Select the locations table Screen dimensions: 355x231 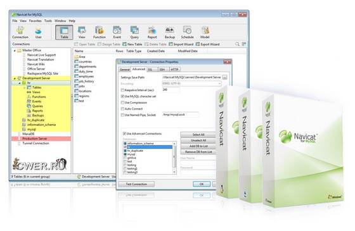83,91
